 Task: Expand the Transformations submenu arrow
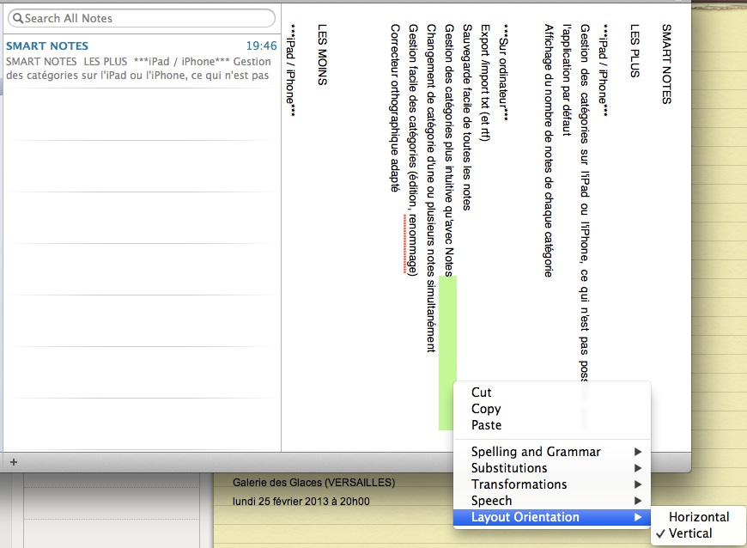click(637, 484)
